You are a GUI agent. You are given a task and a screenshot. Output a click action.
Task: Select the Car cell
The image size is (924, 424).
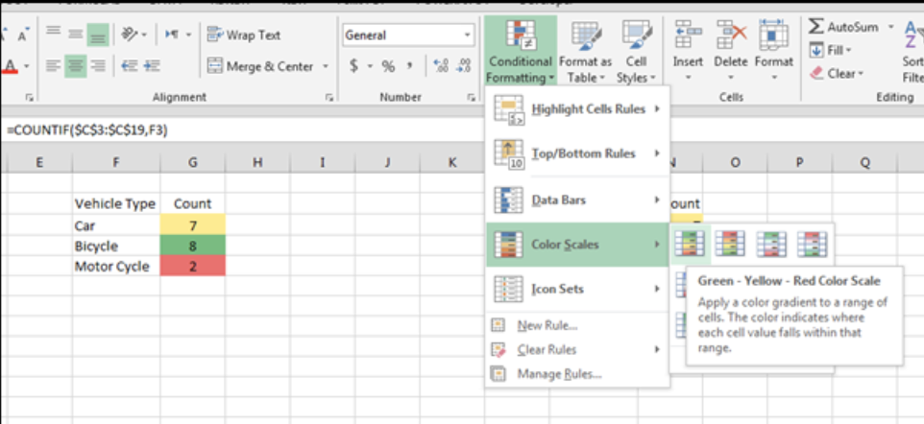pyautogui.click(x=116, y=225)
